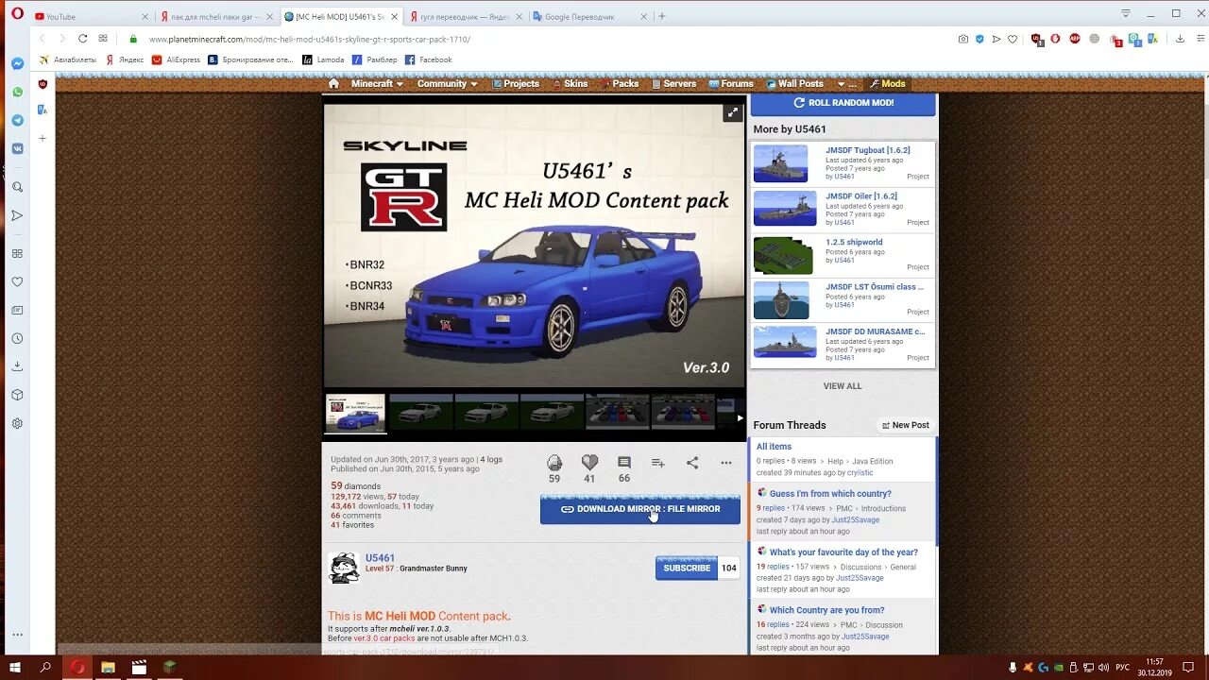This screenshot has height=680, width=1209.
Task: Open Windows Start menu
Action: pos(15,667)
